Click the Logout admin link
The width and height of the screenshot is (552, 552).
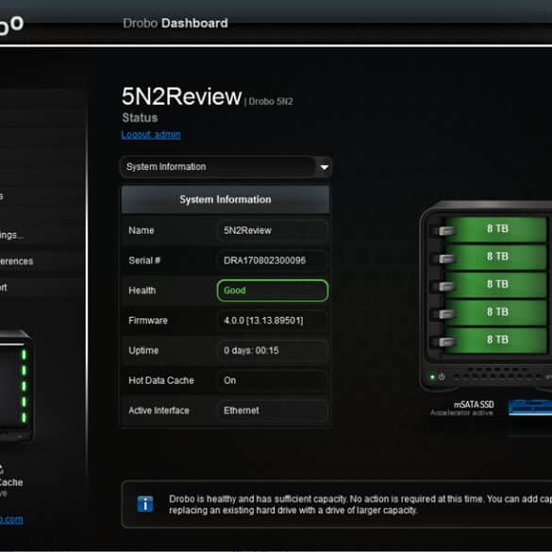click(151, 135)
